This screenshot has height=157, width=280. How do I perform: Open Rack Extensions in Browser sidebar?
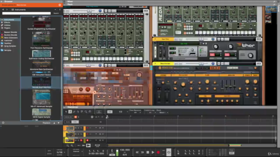point(10,38)
